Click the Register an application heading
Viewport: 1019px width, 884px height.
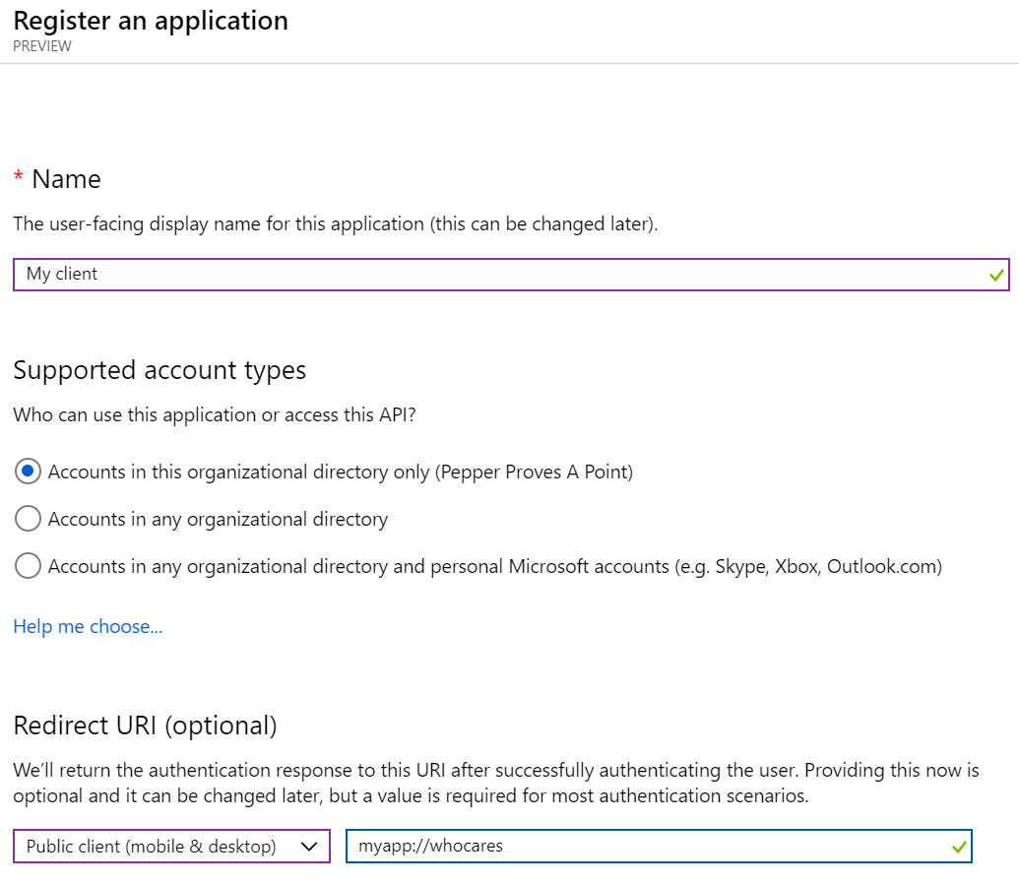coord(151,21)
